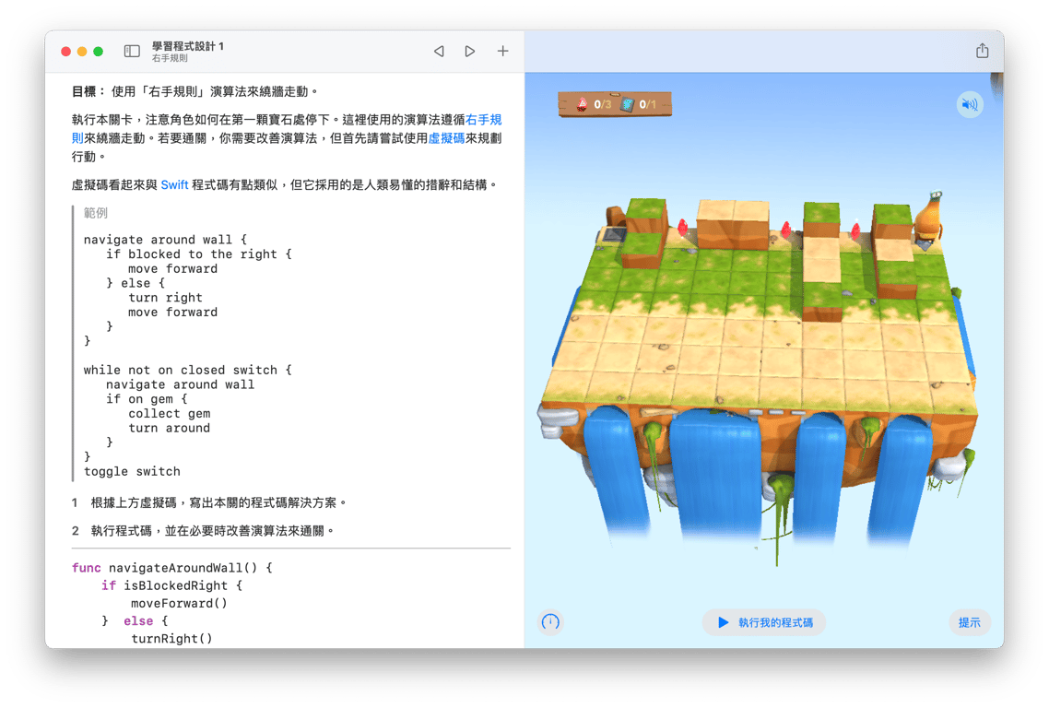1049x708 pixels.
Task: Place cursor on if isBlockedRight line
Action: (x=172, y=585)
